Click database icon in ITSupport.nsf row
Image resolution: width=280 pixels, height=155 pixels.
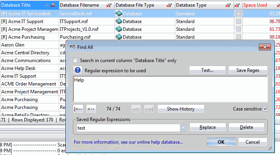click(119, 21)
